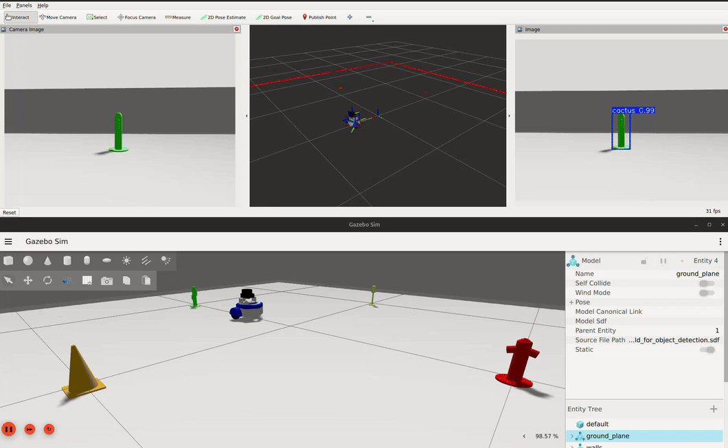Open Gazebo Sim hamburger menu

coord(8,242)
